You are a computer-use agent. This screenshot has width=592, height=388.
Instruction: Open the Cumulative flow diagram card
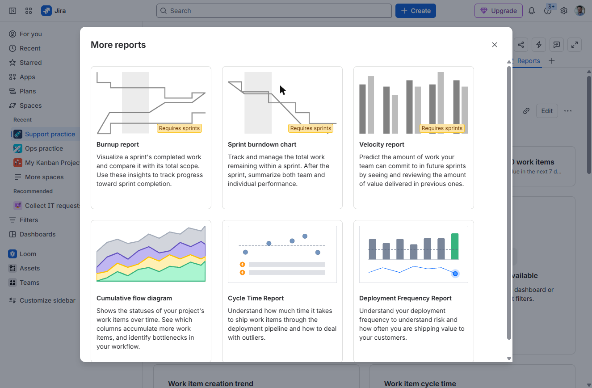[151, 291]
